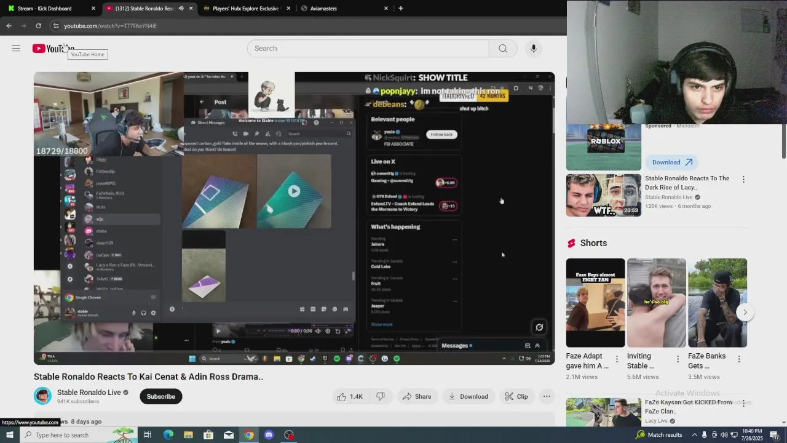Show next Shorts with the arrow

click(745, 313)
